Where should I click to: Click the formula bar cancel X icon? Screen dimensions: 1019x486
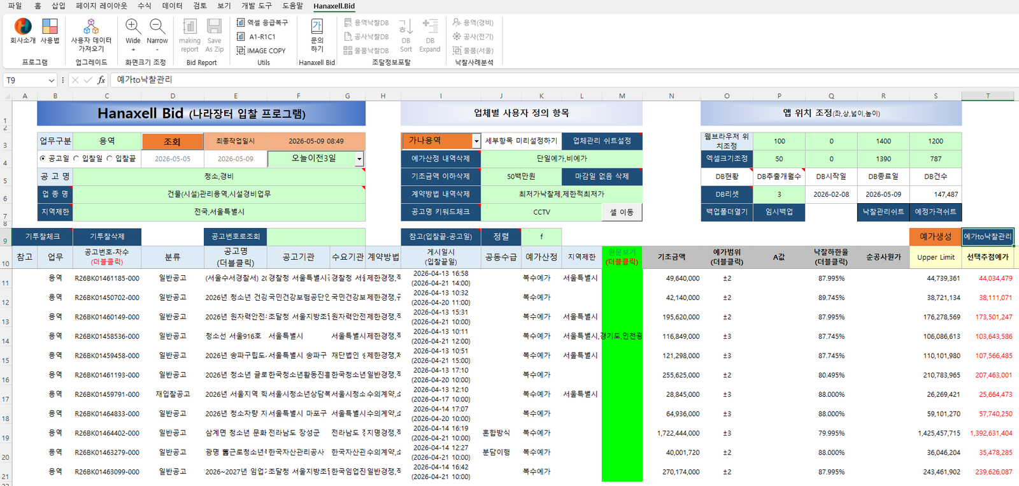pos(75,80)
